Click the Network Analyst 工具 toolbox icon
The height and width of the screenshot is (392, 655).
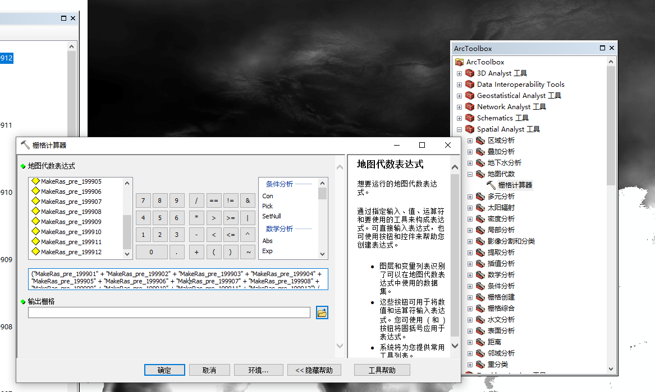pyautogui.click(x=470, y=107)
